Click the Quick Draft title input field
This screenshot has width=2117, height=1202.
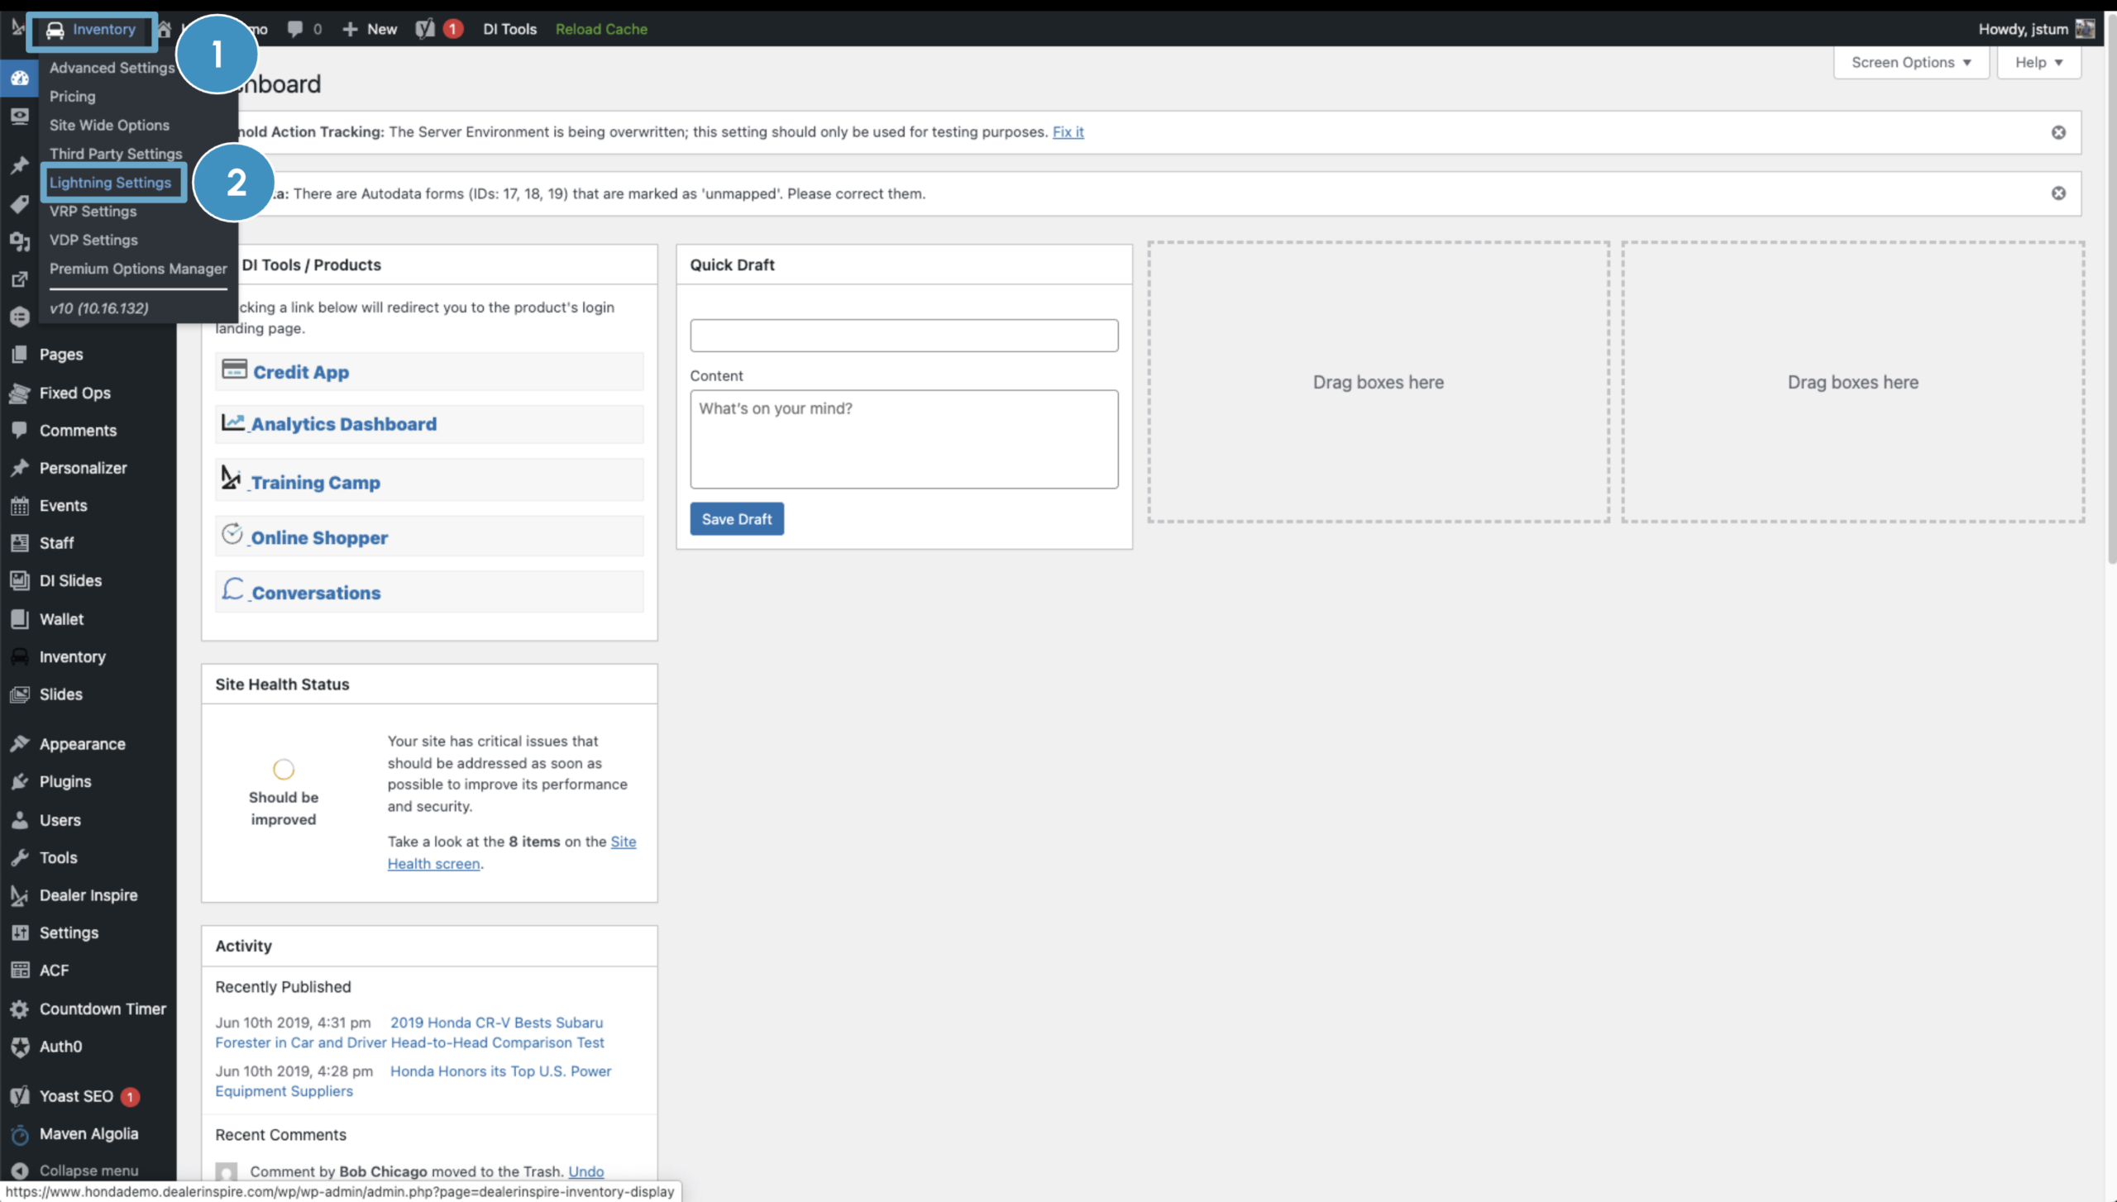pyautogui.click(x=904, y=336)
